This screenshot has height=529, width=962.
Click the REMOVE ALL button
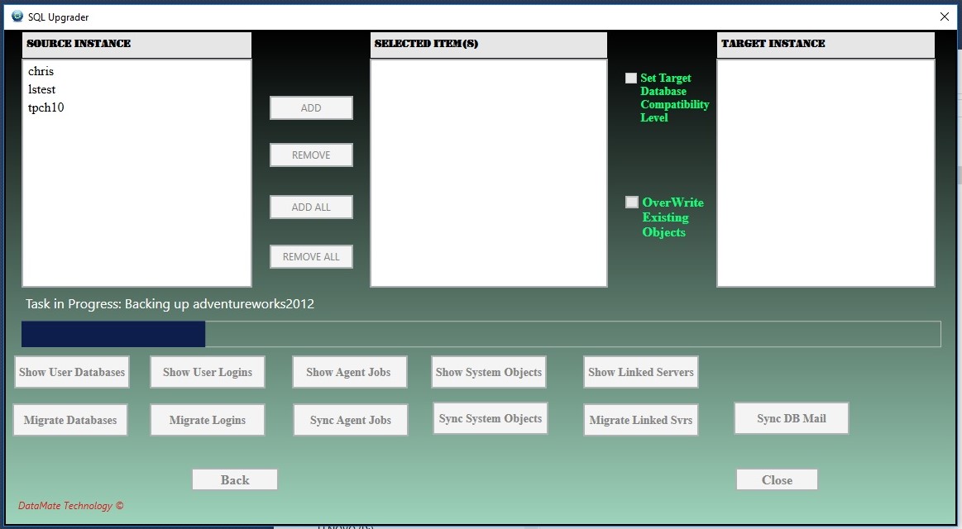(311, 257)
